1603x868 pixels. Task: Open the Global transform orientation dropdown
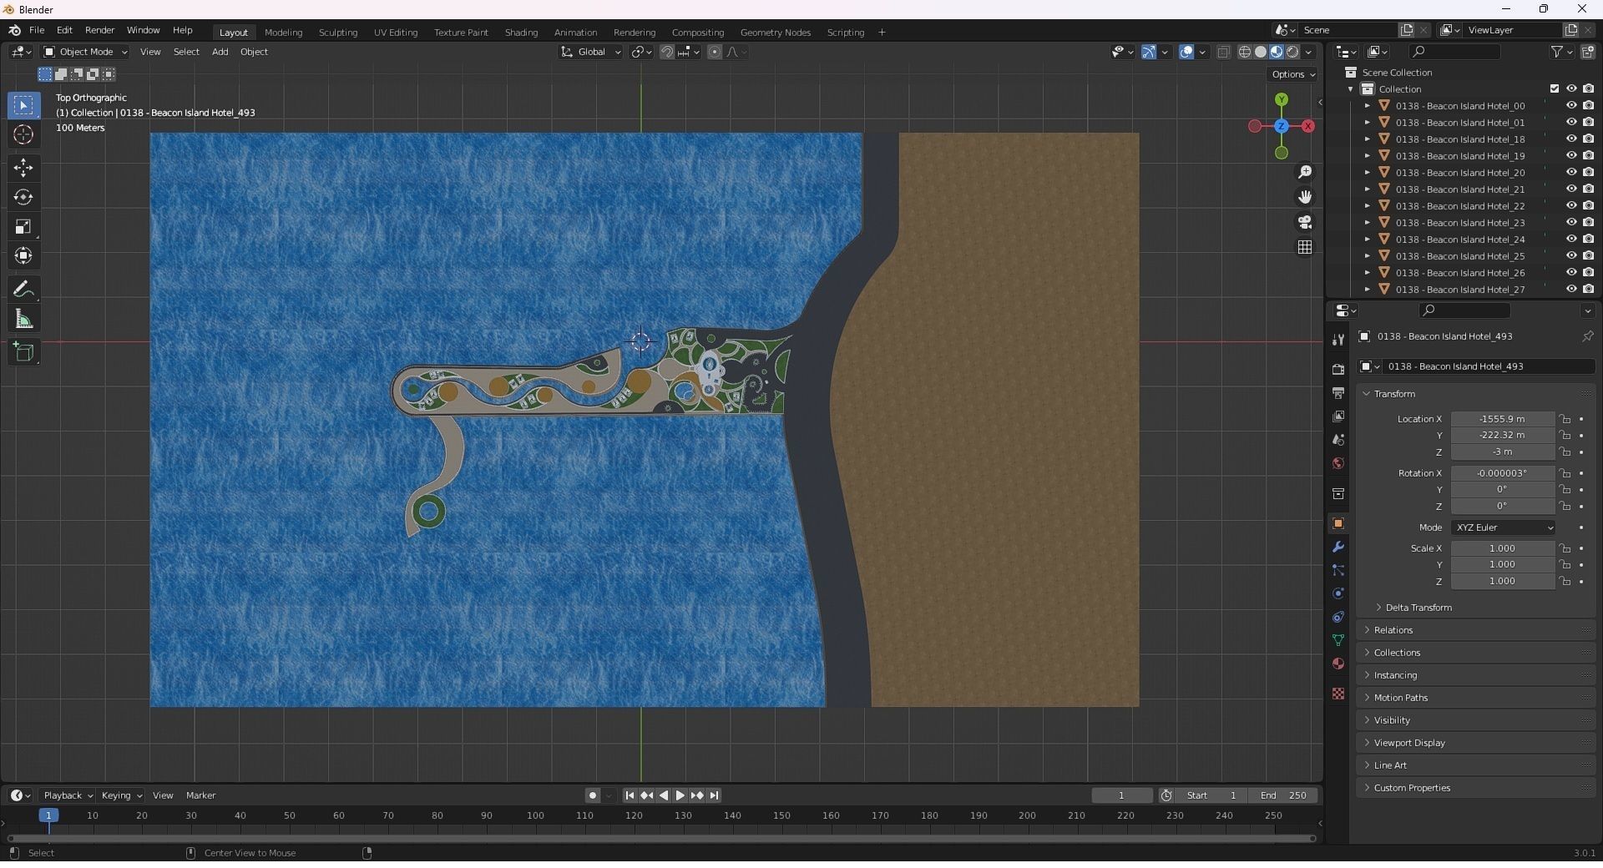(590, 52)
